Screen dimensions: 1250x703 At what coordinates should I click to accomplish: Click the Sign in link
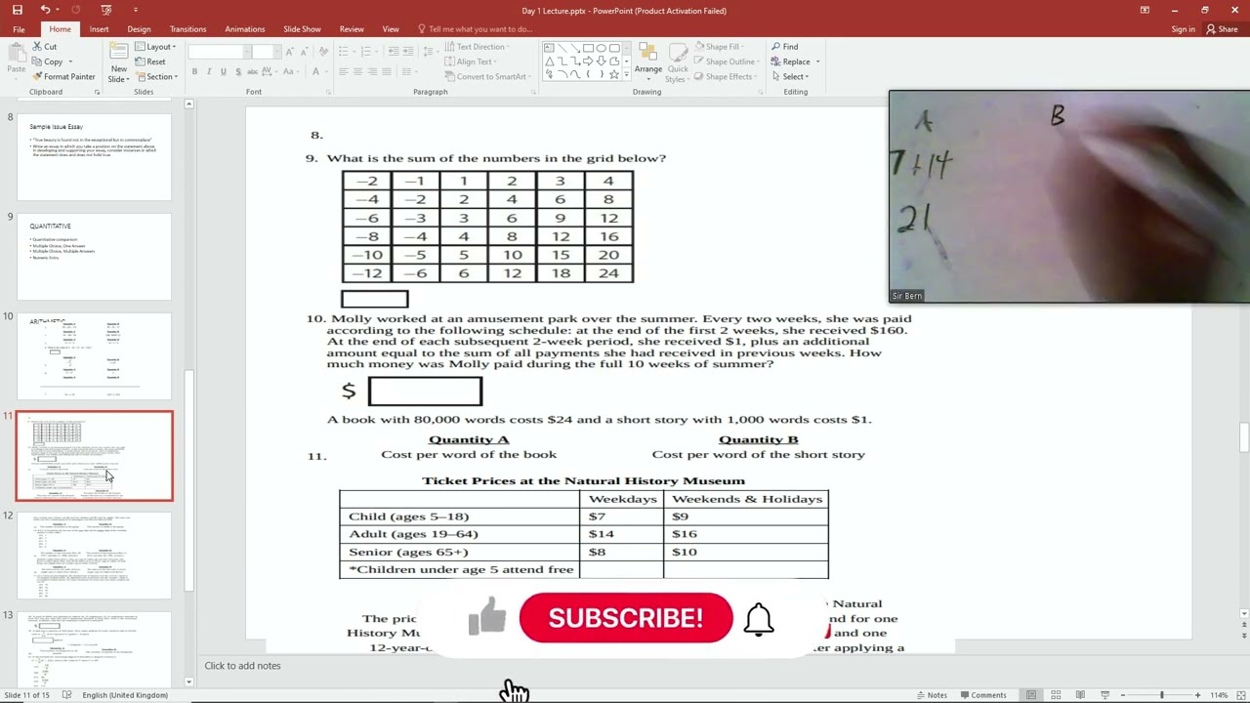pyautogui.click(x=1183, y=29)
